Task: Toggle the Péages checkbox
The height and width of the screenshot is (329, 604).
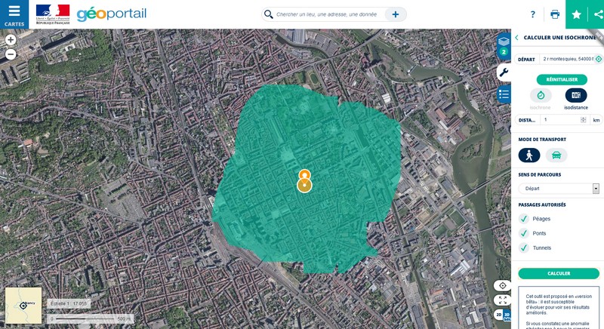Action: 523,219
